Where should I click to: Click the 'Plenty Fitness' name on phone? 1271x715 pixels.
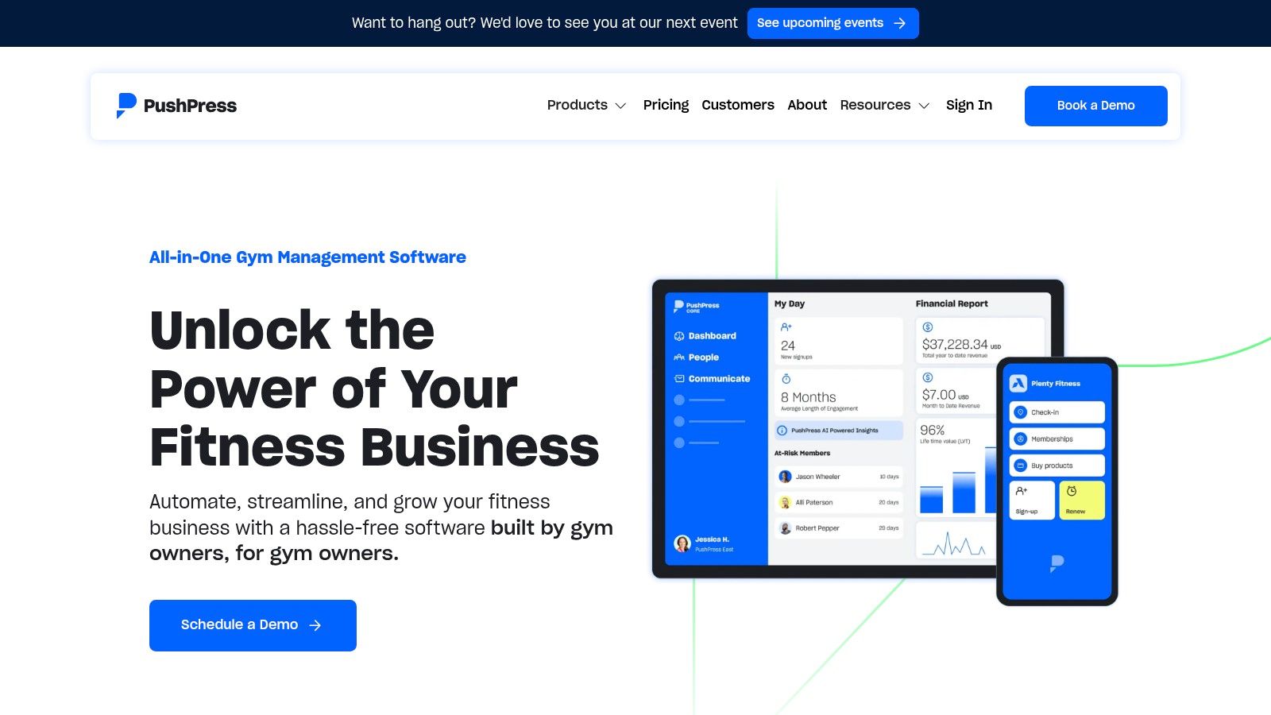coord(1056,384)
